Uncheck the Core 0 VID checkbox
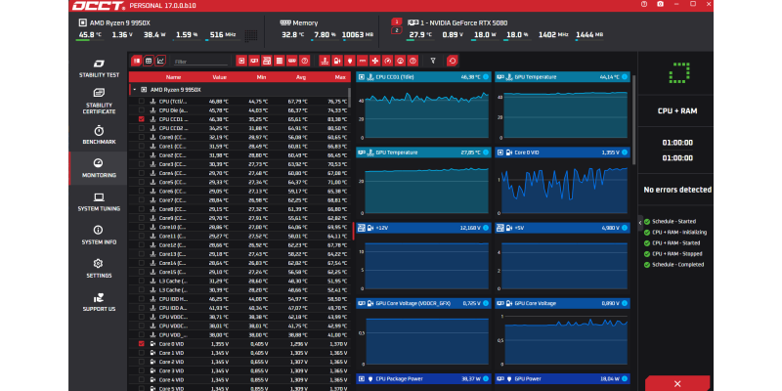Screen dimensions: 782x391 [x=142, y=344]
